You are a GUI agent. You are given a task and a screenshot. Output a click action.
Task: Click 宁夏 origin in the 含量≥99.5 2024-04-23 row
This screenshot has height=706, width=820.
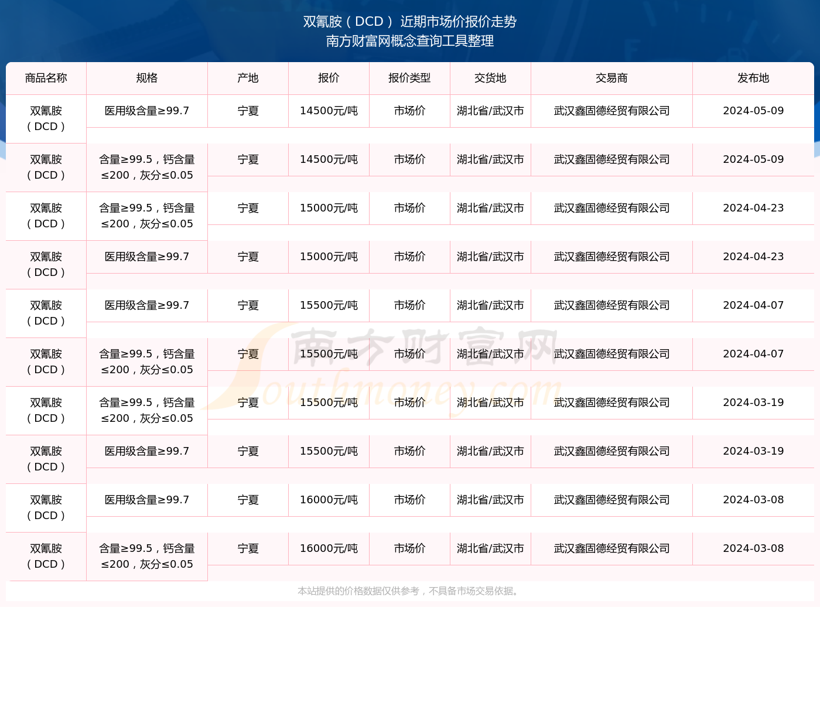pos(248,208)
